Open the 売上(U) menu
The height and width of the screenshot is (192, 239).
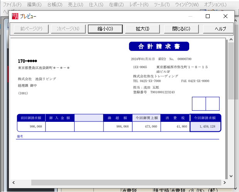[x=75, y=5]
